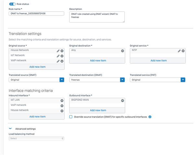Edit the VoIP network source entry

coord(58,61)
